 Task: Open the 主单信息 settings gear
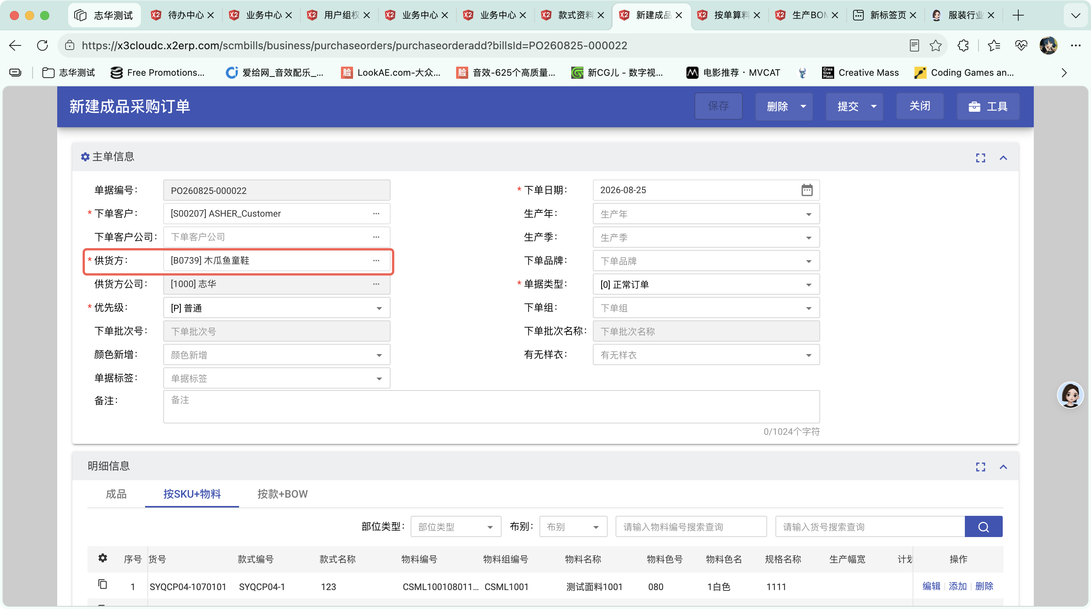[85, 157]
